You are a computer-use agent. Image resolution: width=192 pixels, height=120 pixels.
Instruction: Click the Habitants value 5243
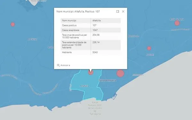point(95,52)
